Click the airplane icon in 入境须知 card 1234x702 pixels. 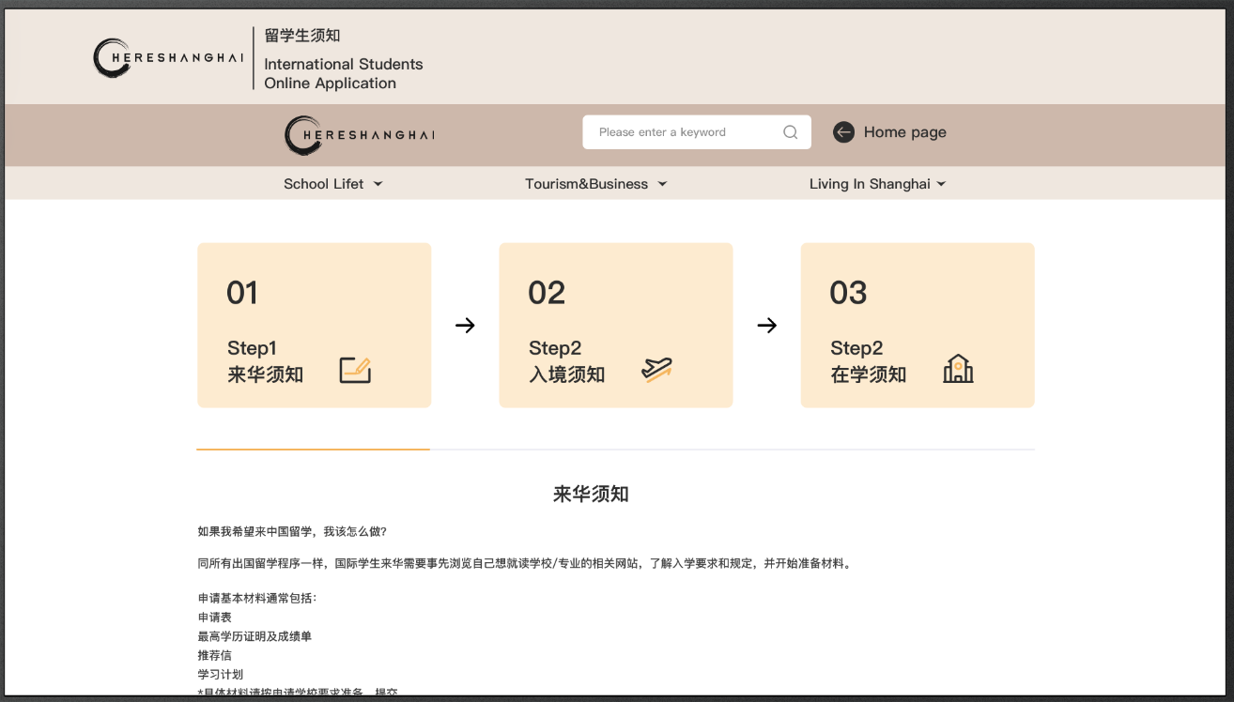point(656,370)
